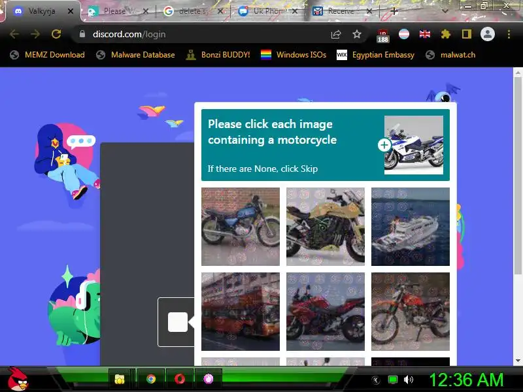This screenshot has height=392, width=523.
Task: Open the Chrome profile avatar
Action: coord(487,34)
